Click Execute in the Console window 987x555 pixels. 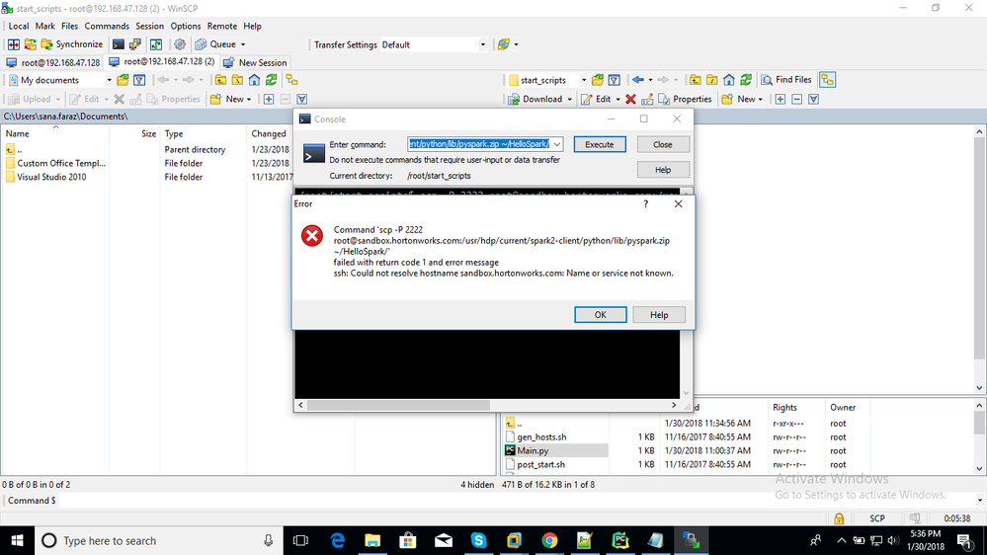pyautogui.click(x=600, y=144)
